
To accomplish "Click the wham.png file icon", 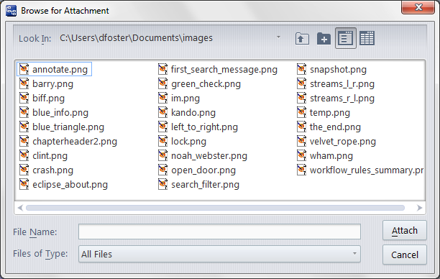I will (302, 155).
